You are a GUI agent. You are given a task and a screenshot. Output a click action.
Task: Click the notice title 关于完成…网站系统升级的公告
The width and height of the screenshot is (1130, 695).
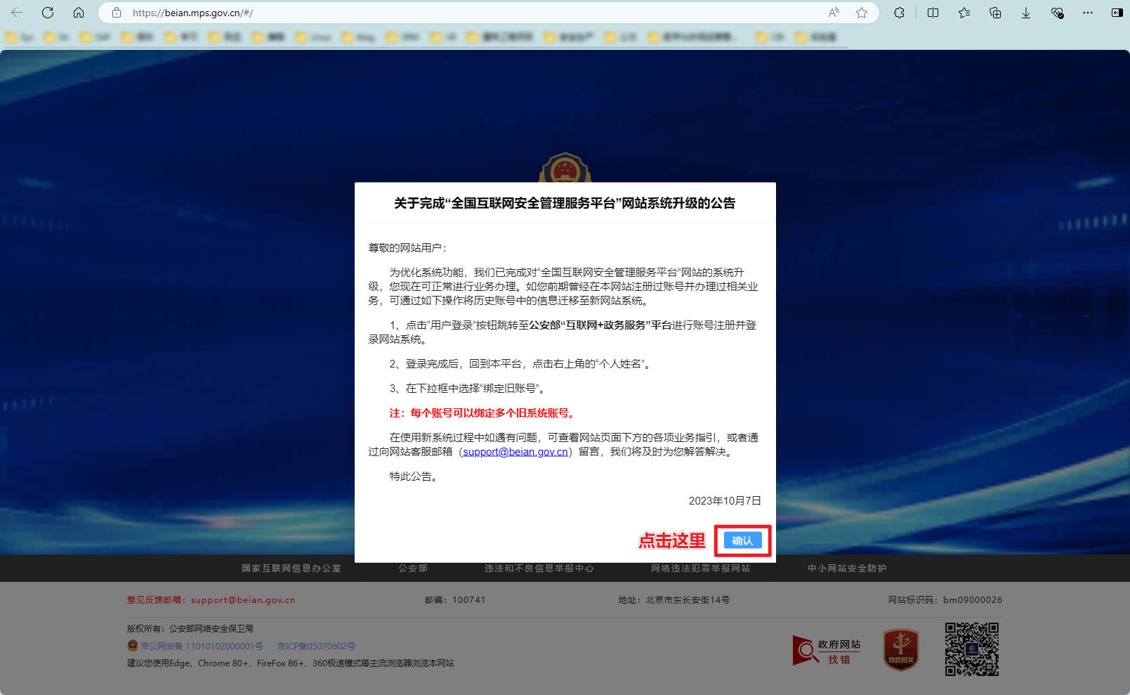tap(565, 203)
